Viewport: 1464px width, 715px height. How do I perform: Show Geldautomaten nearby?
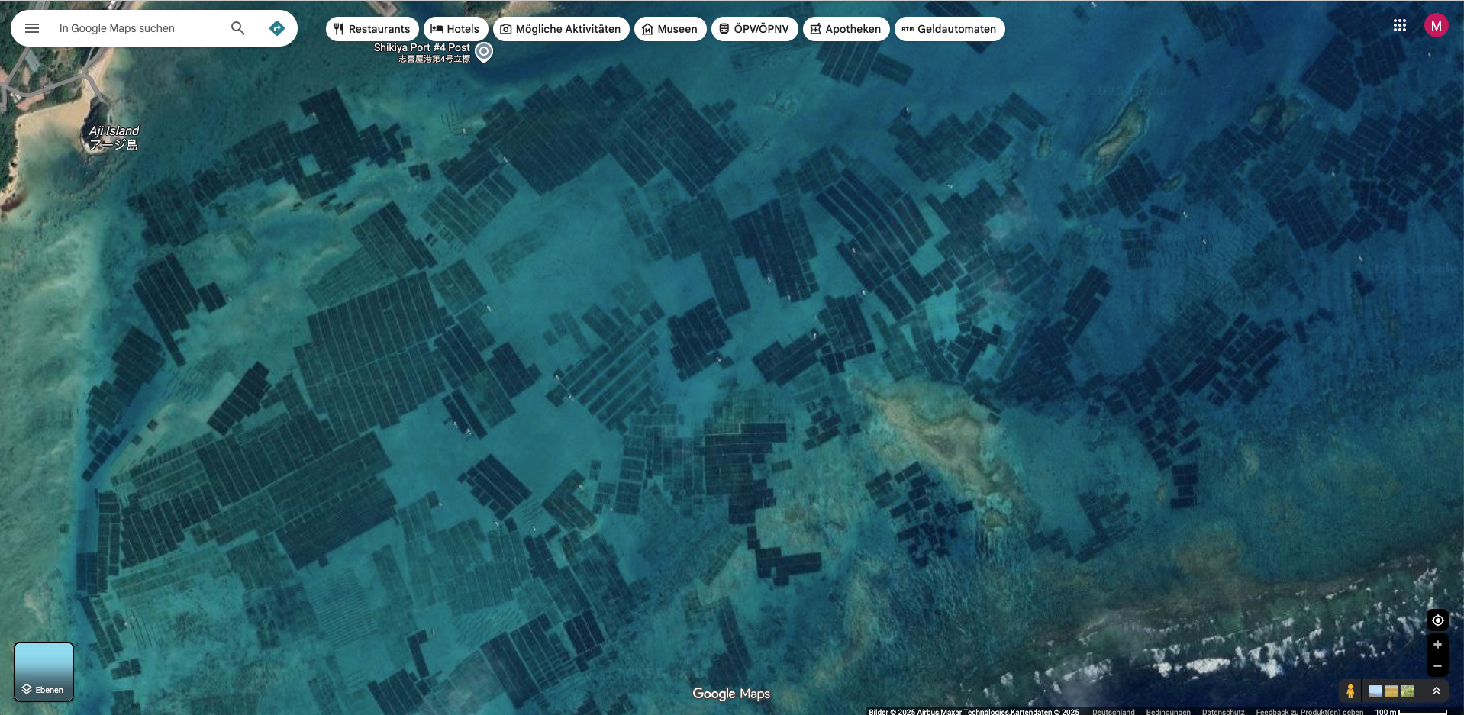click(x=949, y=29)
